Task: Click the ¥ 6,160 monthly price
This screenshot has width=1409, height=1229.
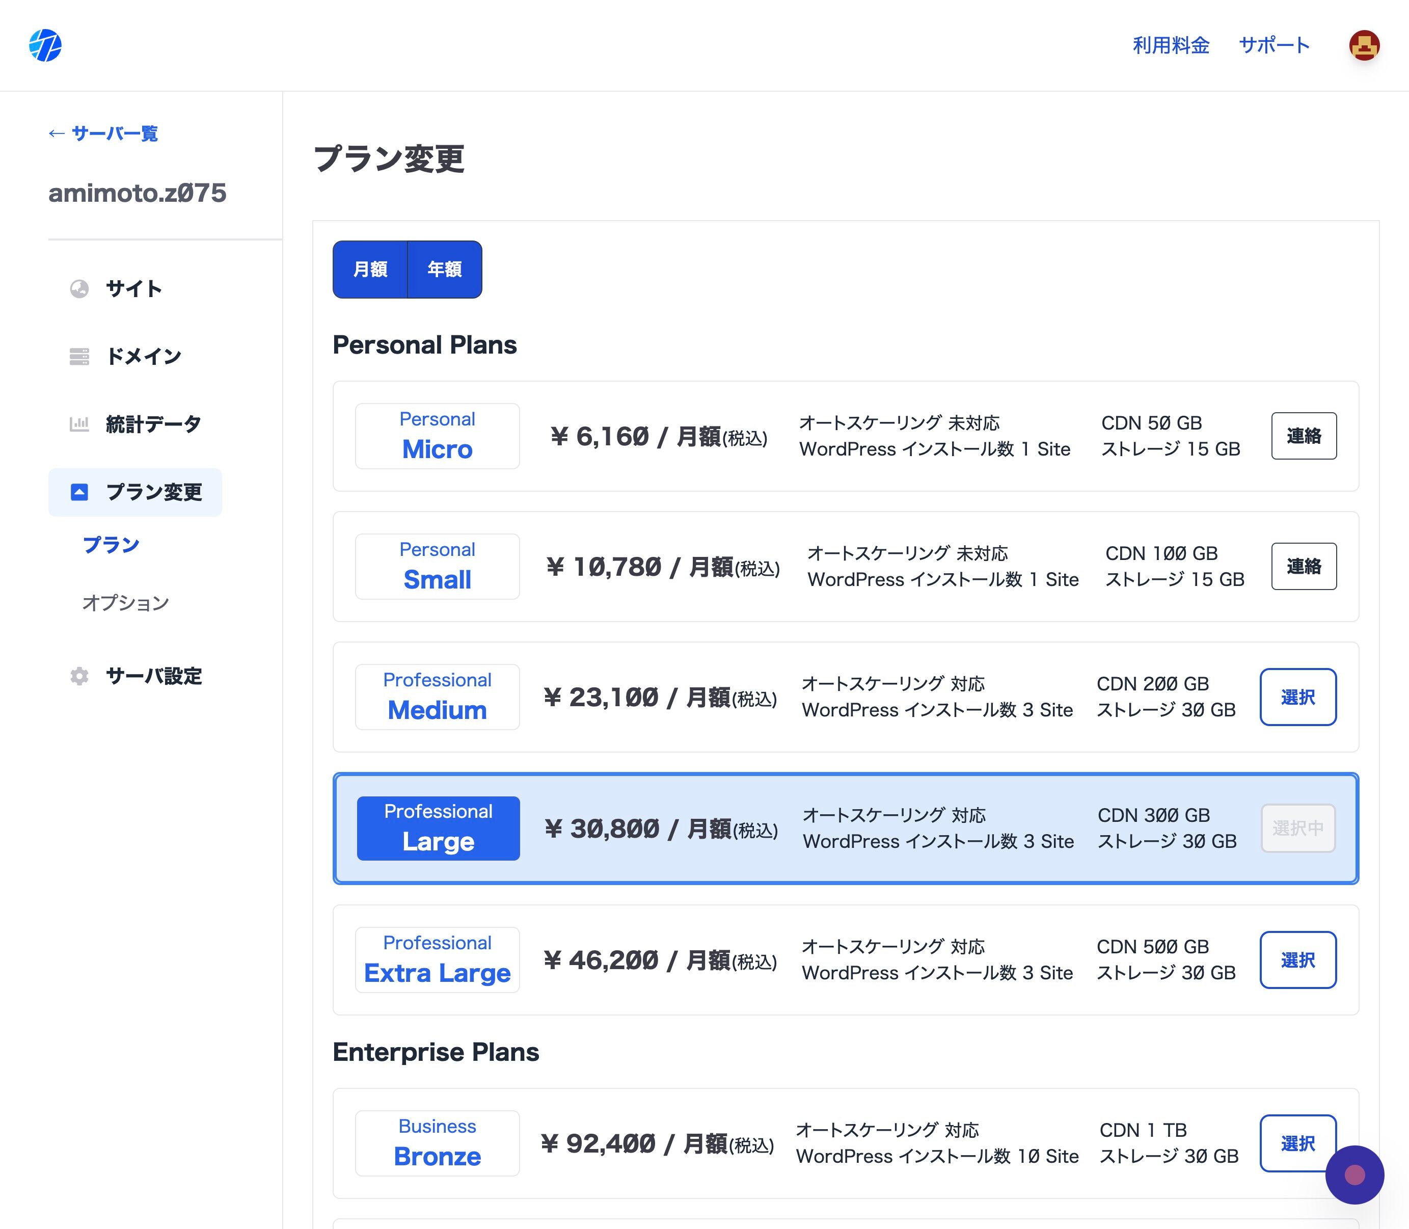Action: [x=658, y=436]
